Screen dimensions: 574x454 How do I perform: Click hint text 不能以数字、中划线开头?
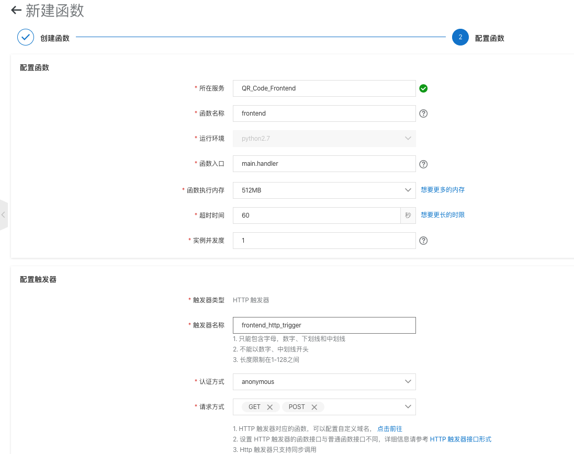click(271, 349)
